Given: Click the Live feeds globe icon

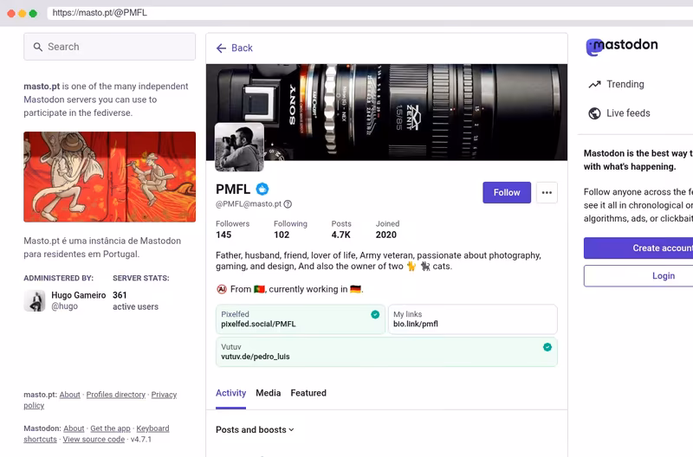Looking at the screenshot, I should [594, 113].
